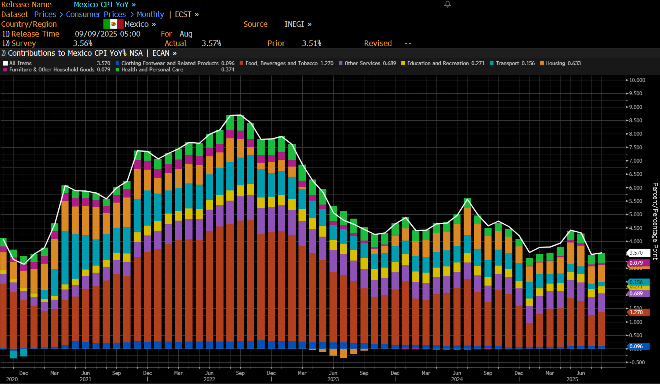Click the Mexico flag icon
The height and width of the screenshot is (384, 660).
[x=113, y=24]
